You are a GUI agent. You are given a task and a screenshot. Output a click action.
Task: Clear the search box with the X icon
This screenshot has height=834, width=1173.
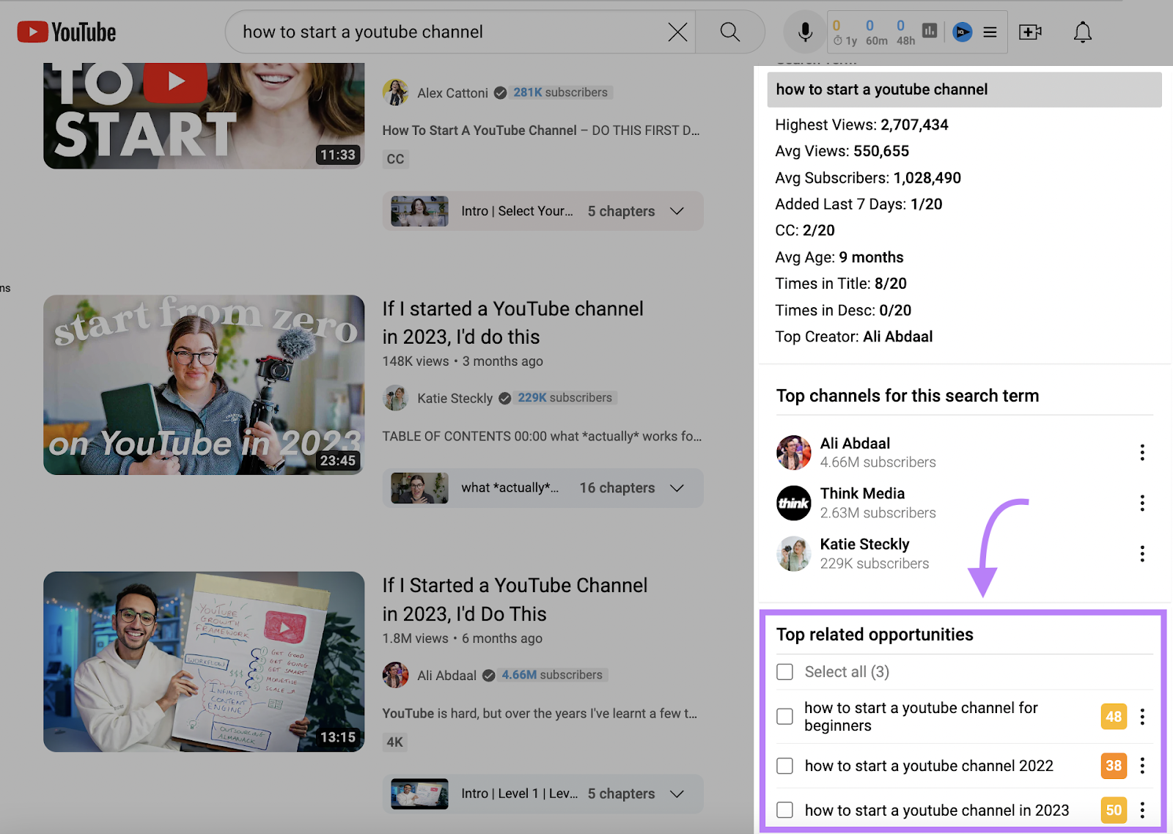[x=677, y=32]
